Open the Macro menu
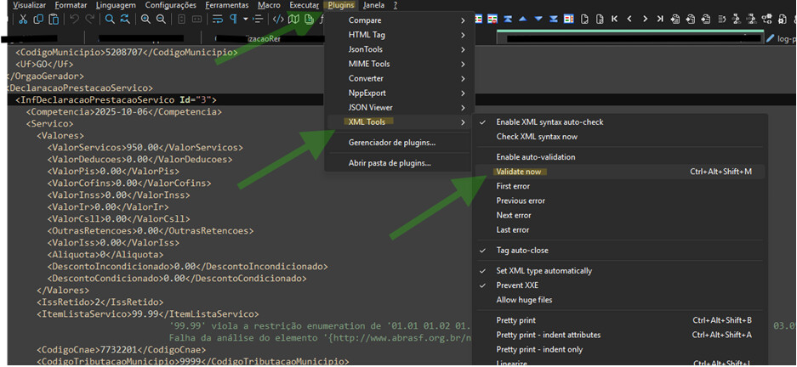The width and height of the screenshot is (797, 367). coord(269,5)
